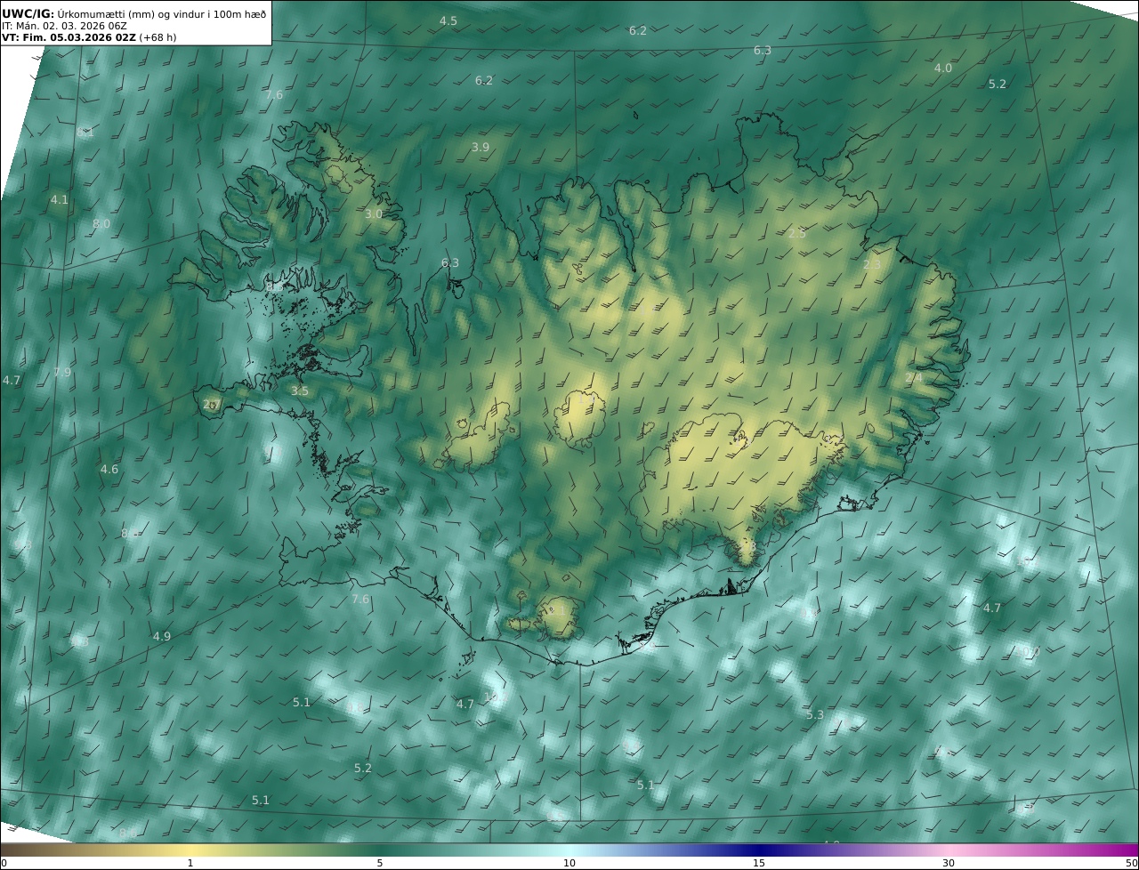Click the 4.6 value label
The width and height of the screenshot is (1139, 870).
pos(109,469)
